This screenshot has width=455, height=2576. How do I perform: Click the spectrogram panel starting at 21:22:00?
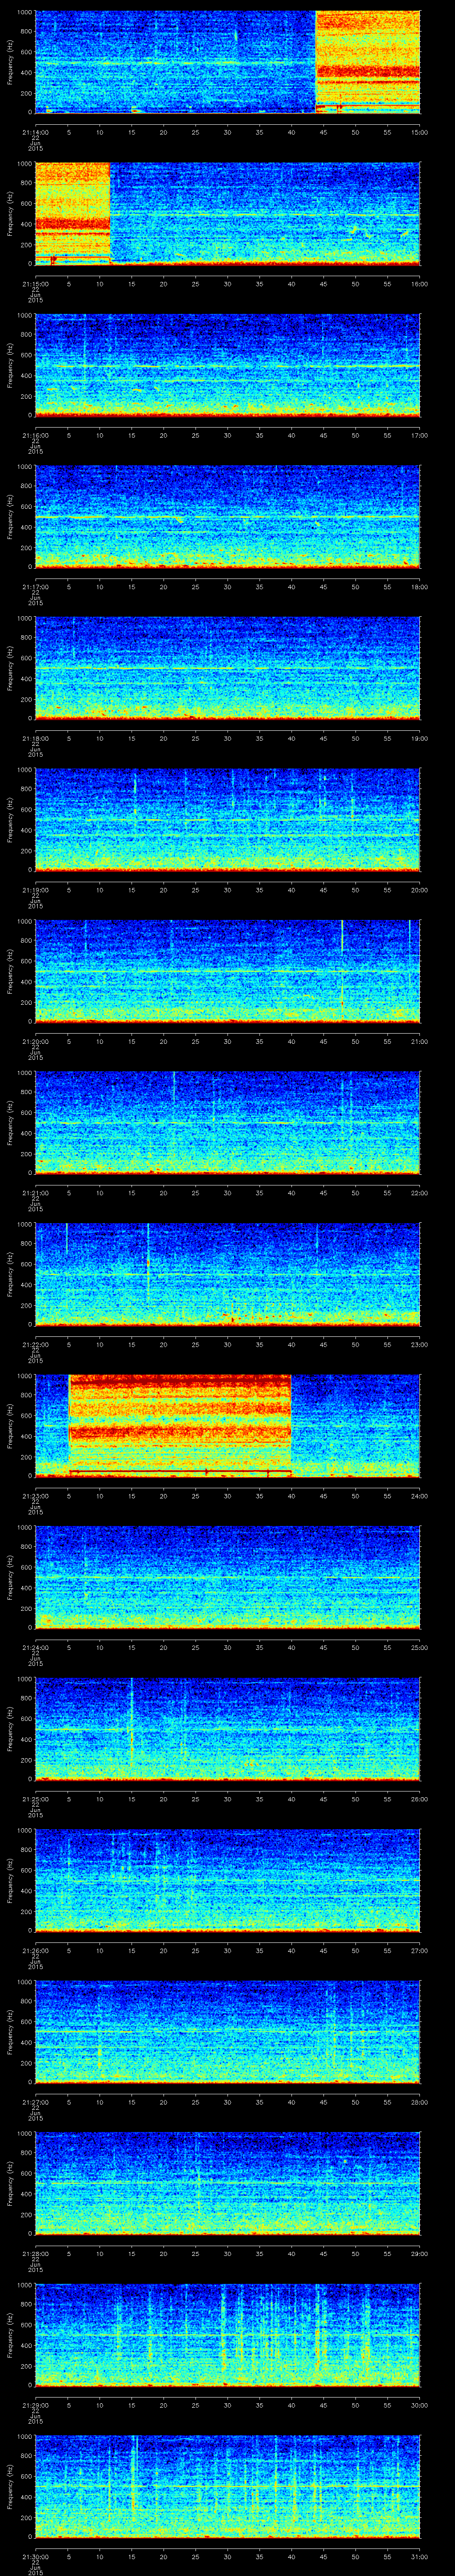[x=228, y=1274]
